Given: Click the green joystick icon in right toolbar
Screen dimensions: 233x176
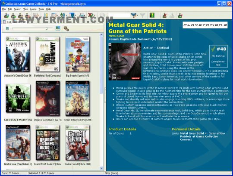Looking at the screenshot, I should click(180, 15).
